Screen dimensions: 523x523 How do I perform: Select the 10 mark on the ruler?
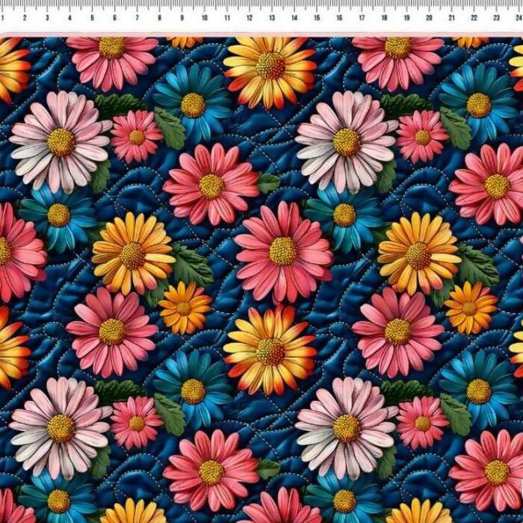click(204, 17)
